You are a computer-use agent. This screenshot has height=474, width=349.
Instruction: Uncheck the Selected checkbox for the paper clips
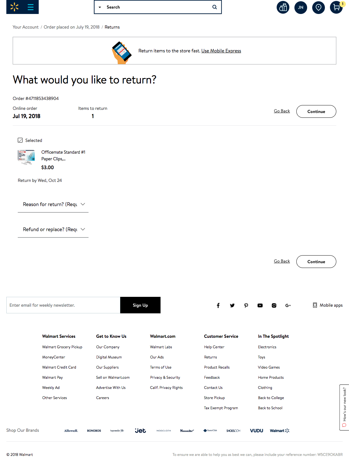tap(20, 140)
